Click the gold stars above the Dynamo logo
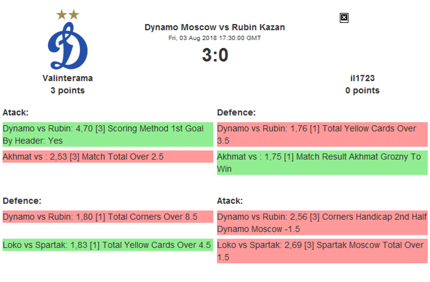Screen dimensions: 430x282 (x=68, y=14)
